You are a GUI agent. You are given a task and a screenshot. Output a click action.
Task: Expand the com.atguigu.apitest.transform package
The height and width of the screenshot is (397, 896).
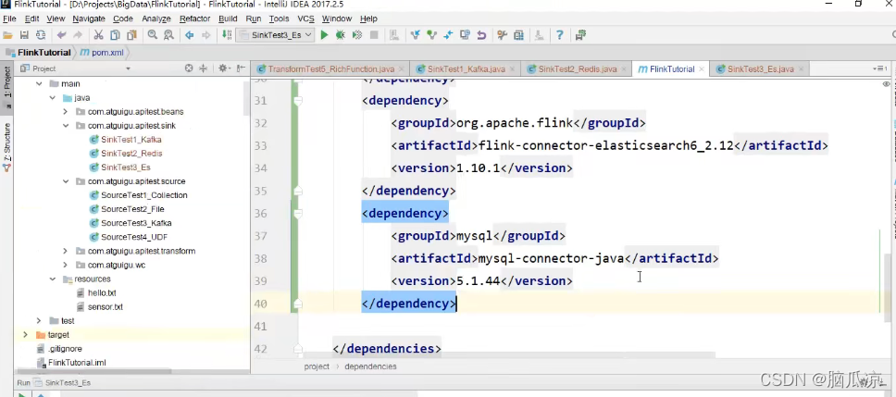tap(66, 251)
